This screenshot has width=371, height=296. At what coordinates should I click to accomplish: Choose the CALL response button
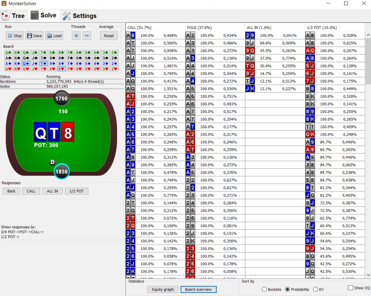coord(31,191)
